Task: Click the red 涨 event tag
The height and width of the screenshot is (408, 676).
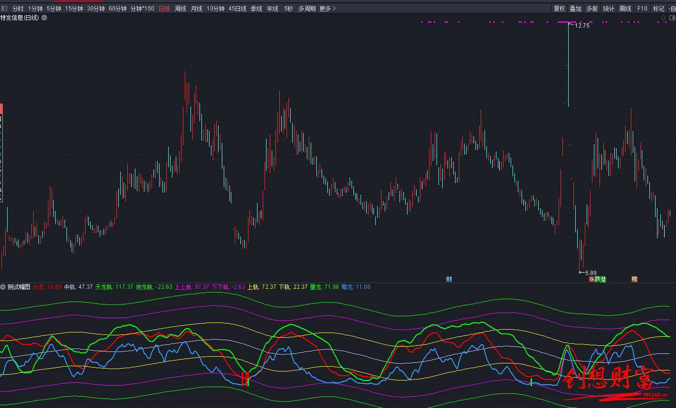Action: click(591, 279)
